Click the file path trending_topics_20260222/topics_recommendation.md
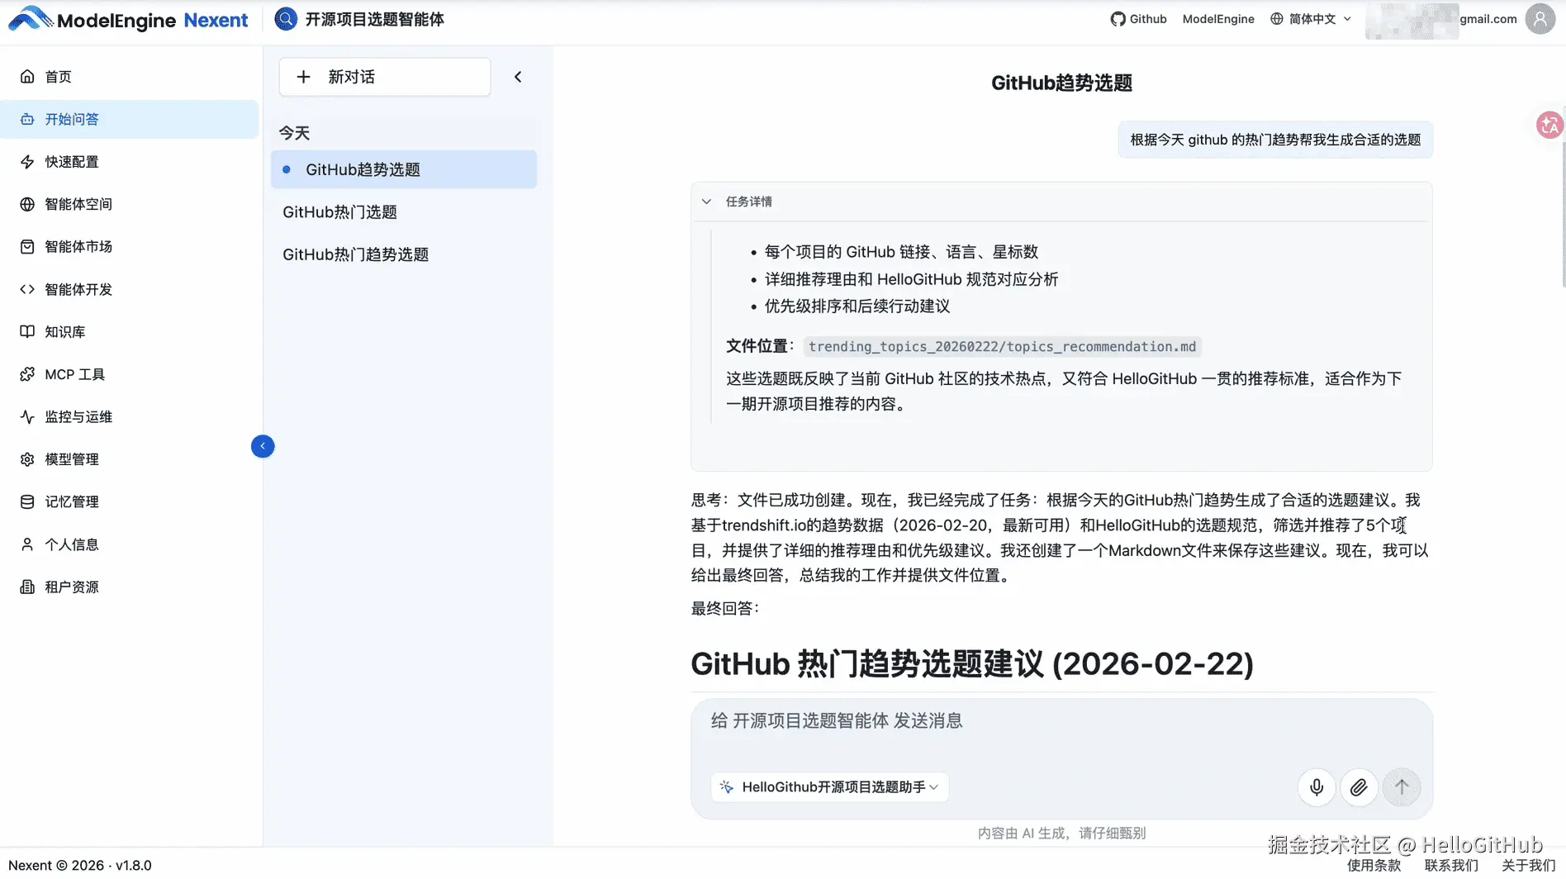The height and width of the screenshot is (879, 1566). 1002,347
